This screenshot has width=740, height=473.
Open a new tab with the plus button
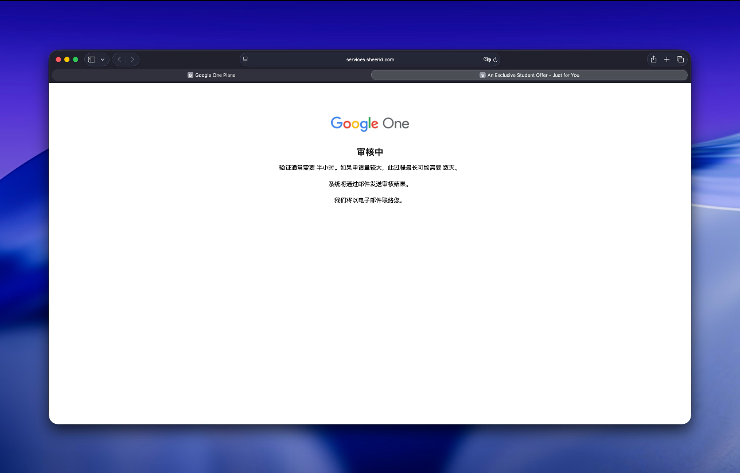click(667, 59)
